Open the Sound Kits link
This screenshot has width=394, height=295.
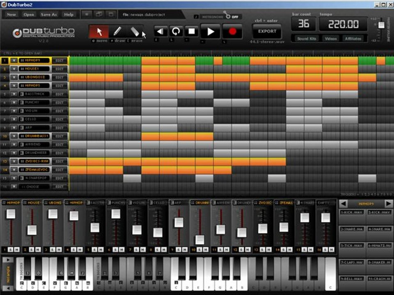coord(306,39)
